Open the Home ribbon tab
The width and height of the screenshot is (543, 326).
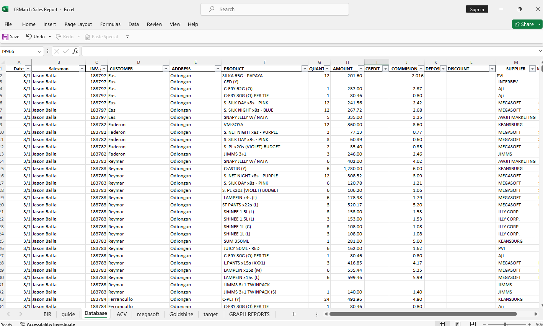pos(29,24)
